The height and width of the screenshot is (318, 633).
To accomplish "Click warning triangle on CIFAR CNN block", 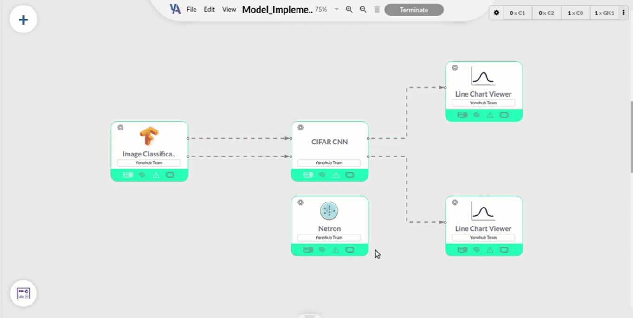I will [x=336, y=175].
